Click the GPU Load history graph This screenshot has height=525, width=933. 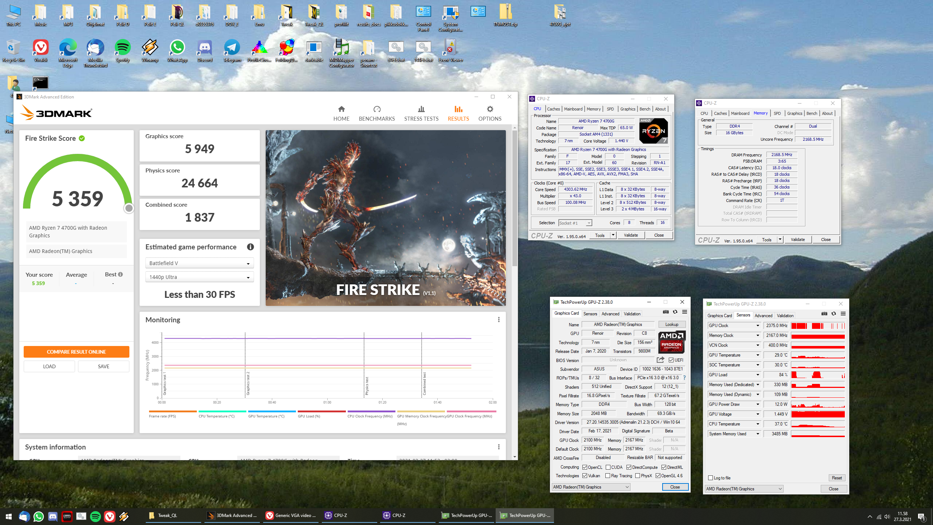click(818, 375)
